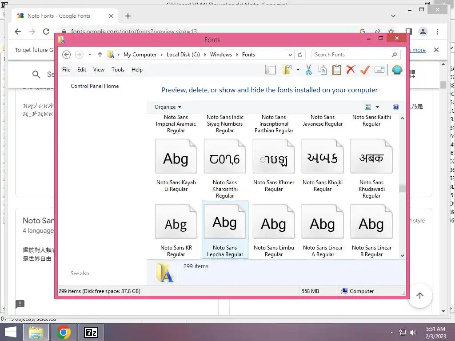Dismiss the Chrome info bar
The width and height of the screenshot is (455, 341).
(x=436, y=50)
